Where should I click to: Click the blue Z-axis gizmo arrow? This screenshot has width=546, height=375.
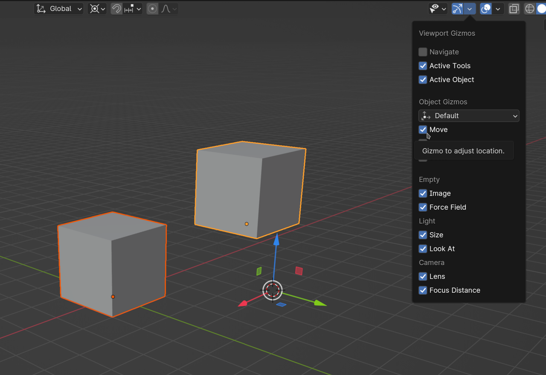click(x=276, y=240)
